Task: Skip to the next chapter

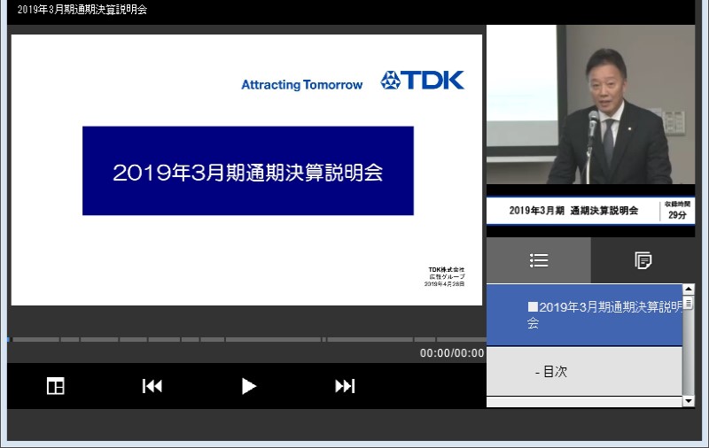Action: tap(345, 386)
